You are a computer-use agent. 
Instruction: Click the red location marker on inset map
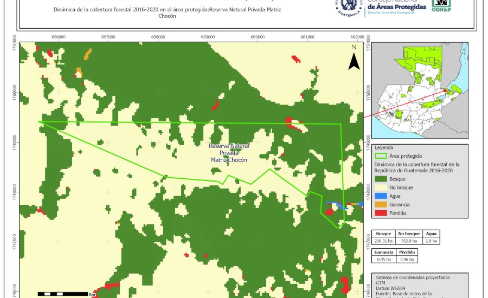pos(445,91)
